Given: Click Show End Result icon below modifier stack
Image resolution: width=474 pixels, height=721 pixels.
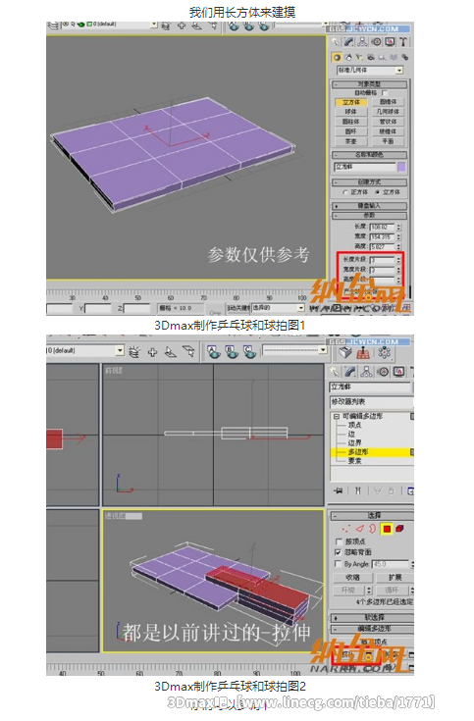Looking at the screenshot, I should pyautogui.click(x=358, y=490).
